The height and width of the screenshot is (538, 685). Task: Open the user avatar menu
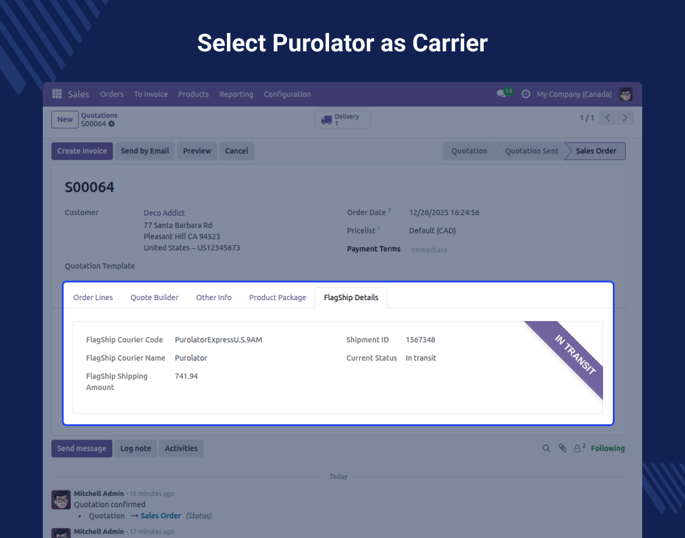[x=626, y=94]
